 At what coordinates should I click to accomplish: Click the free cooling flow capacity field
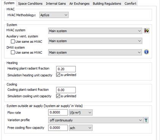point(58,128)
